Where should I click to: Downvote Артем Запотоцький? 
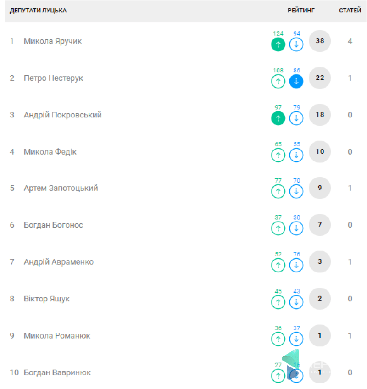296,191
